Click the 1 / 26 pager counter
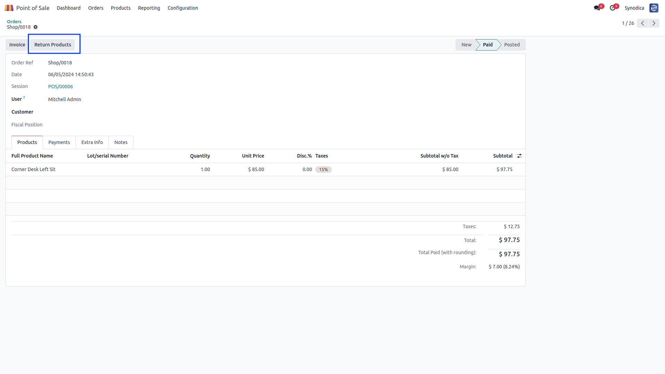 point(628,23)
